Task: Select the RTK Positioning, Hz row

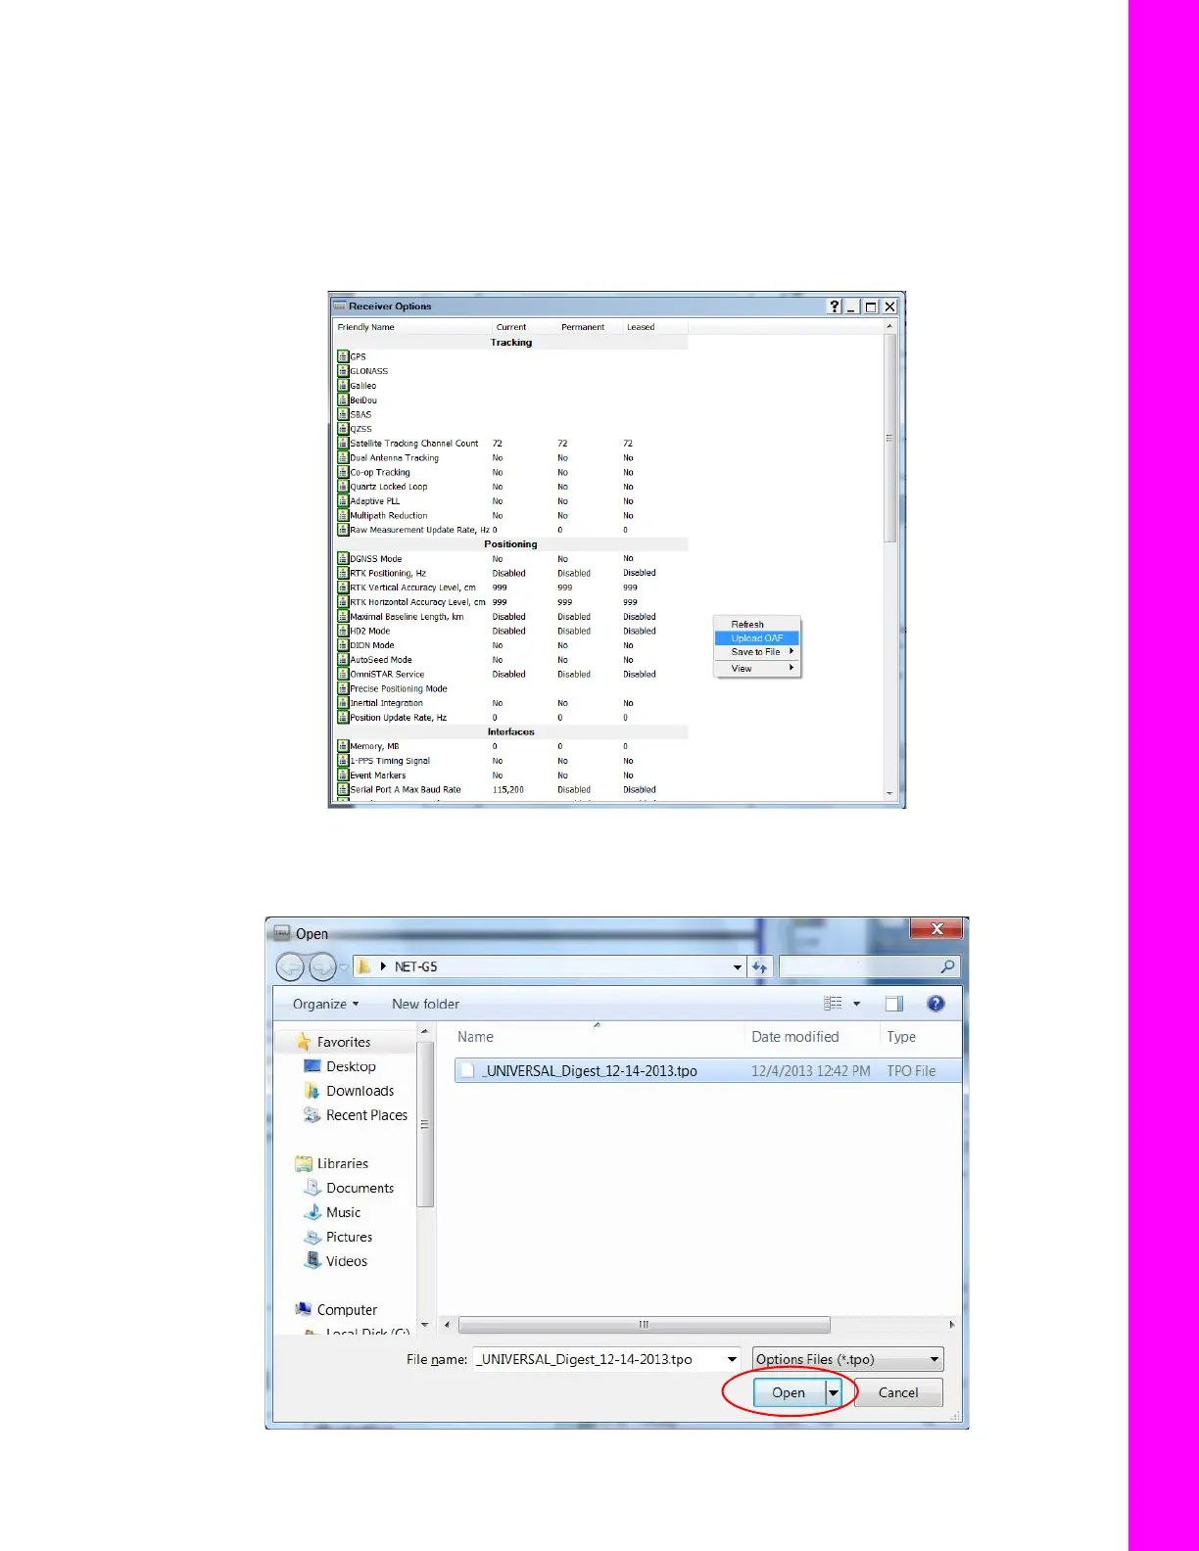Action: point(511,573)
